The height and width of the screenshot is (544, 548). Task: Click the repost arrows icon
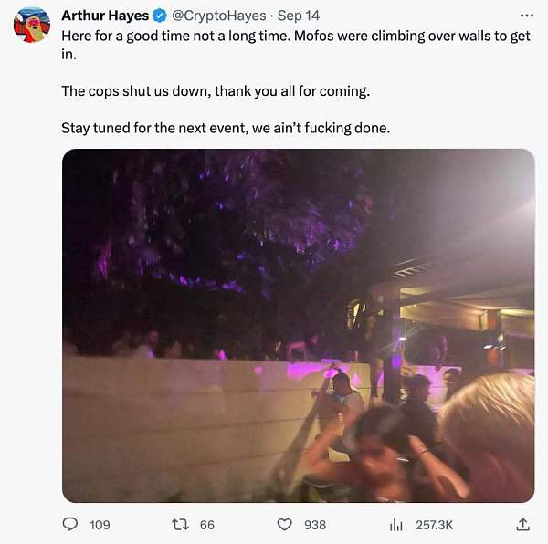click(x=181, y=525)
